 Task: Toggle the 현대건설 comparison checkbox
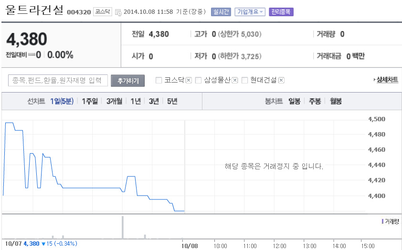244,81
